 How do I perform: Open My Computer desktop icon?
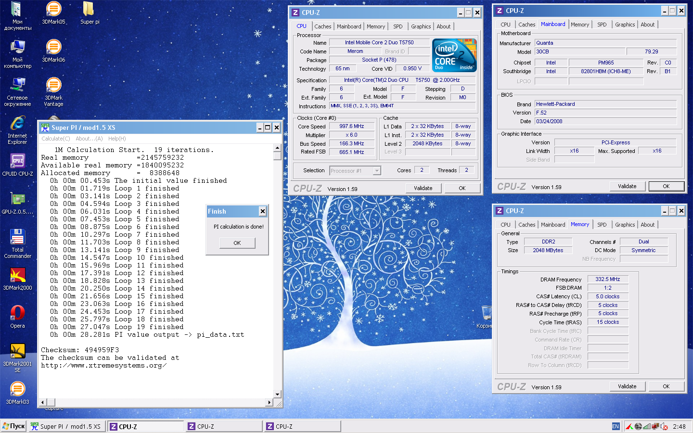coord(17,54)
